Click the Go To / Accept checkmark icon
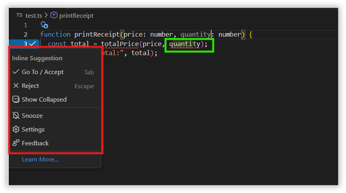 point(16,72)
